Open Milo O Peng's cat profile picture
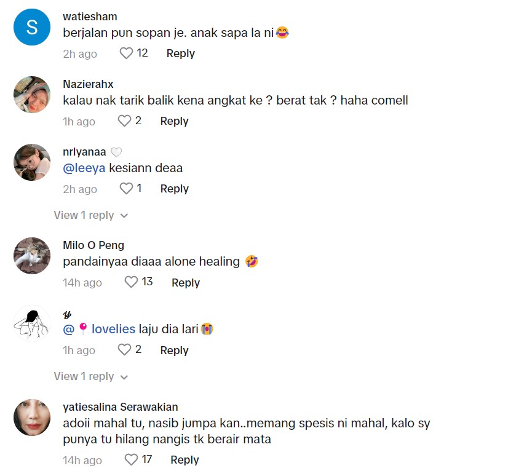Image resolution: width=508 pixels, height=471 pixels. tap(32, 256)
